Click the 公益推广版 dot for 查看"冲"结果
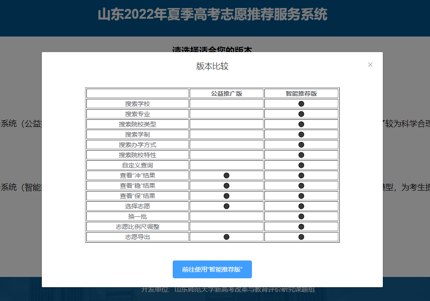 pyautogui.click(x=226, y=175)
